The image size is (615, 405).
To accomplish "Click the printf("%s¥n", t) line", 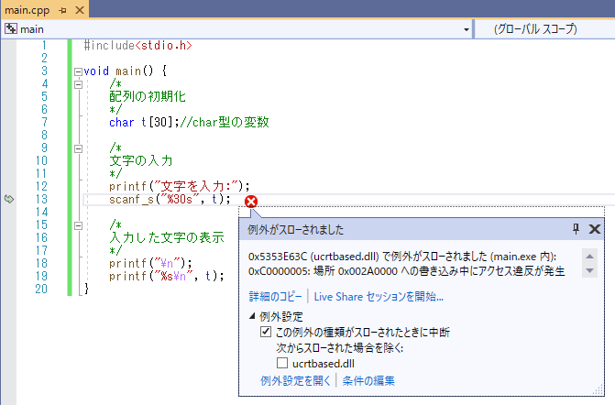I will tap(167, 276).
